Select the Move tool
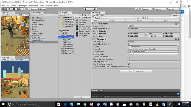This screenshot has height=107, width=191. pos(9,9)
